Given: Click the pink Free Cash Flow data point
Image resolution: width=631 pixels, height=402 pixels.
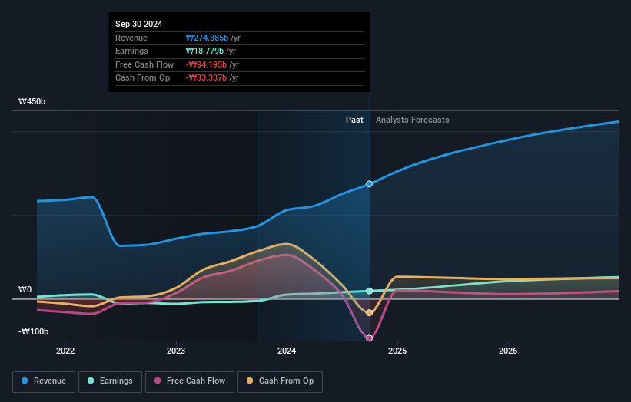Looking at the screenshot, I should pos(369,338).
